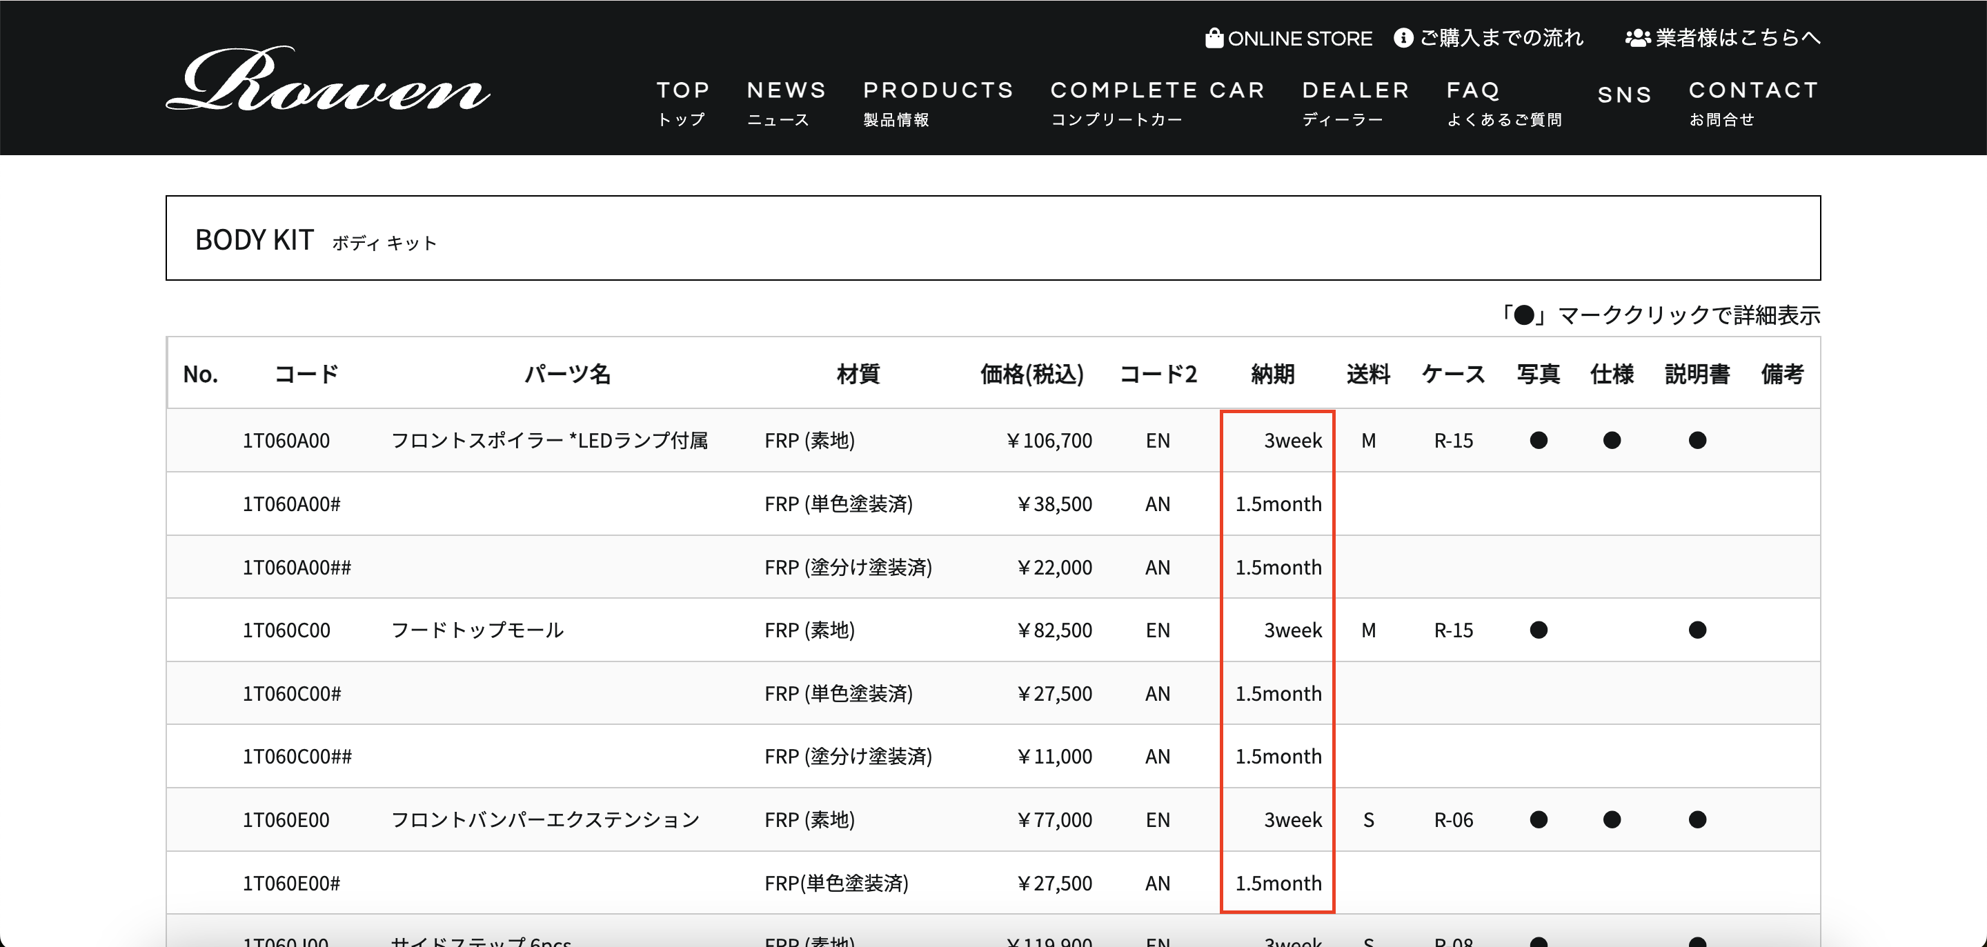The height and width of the screenshot is (947, 1987).
Task: Open FAQ よくあるご質問 menu
Action: [x=1504, y=103]
